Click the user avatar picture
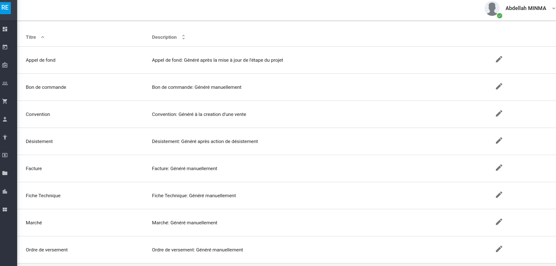 [x=493, y=9]
